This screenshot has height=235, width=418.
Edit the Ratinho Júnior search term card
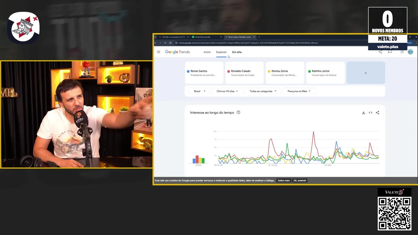[x=326, y=73]
